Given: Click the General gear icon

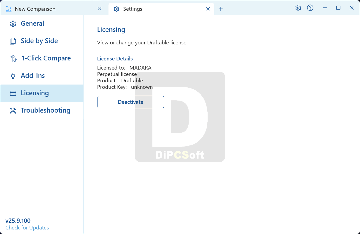Looking at the screenshot, I should tap(13, 24).
